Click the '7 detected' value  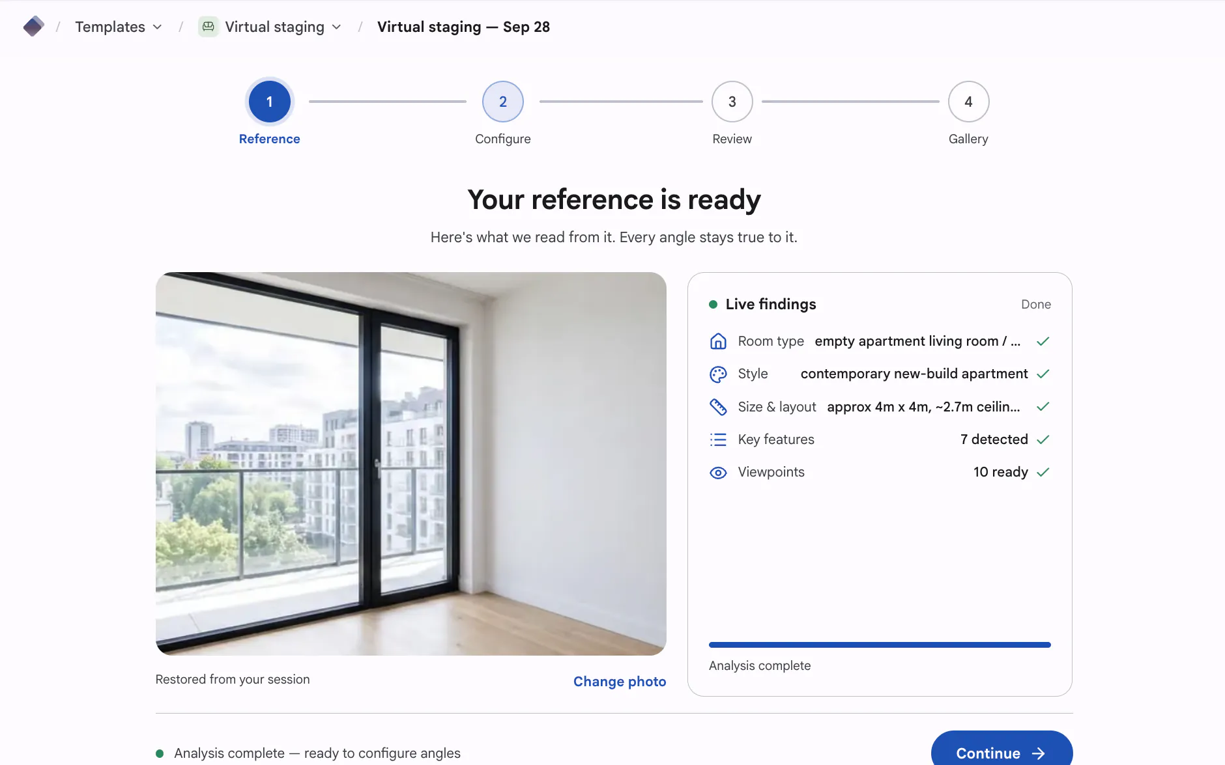(x=994, y=439)
